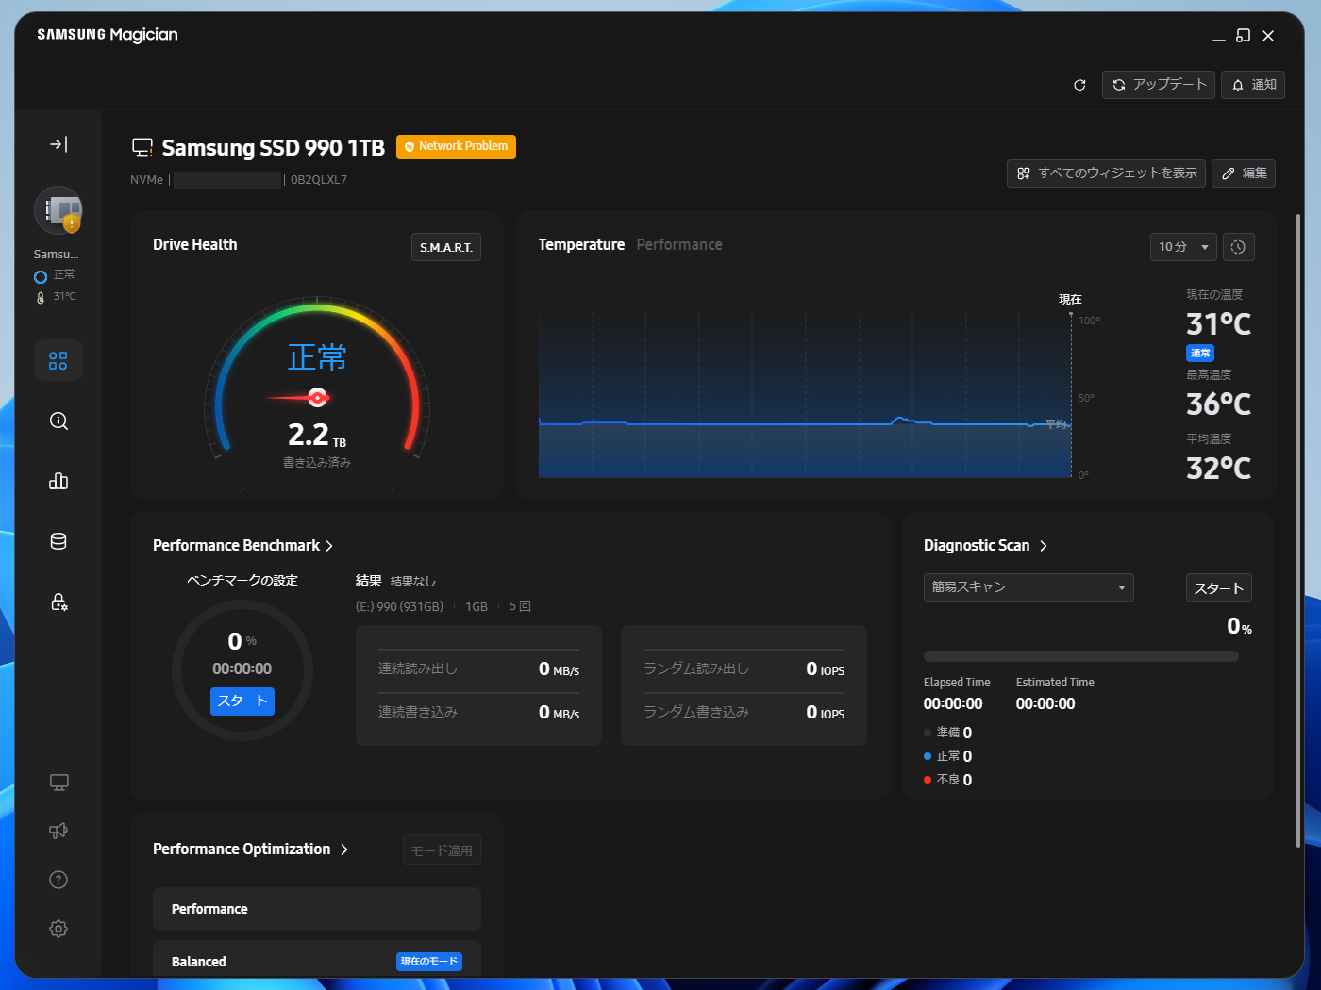The width and height of the screenshot is (1321, 990).
Task: Click the pencil icon in 編集 button
Action: point(1229,173)
